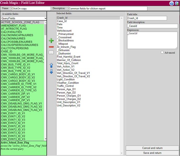Select CMV_CARRIER_ID_TYPE_V3 available field
The height and width of the screenshot is (156, 180).
tap(22, 90)
